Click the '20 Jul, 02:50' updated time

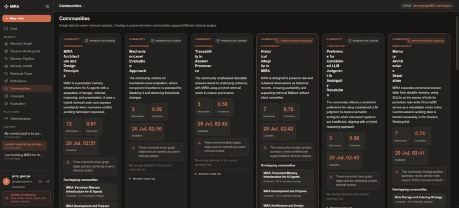147,129
